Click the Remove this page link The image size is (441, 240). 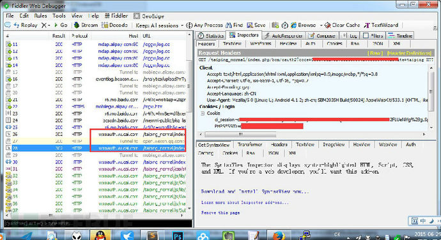click(220, 213)
